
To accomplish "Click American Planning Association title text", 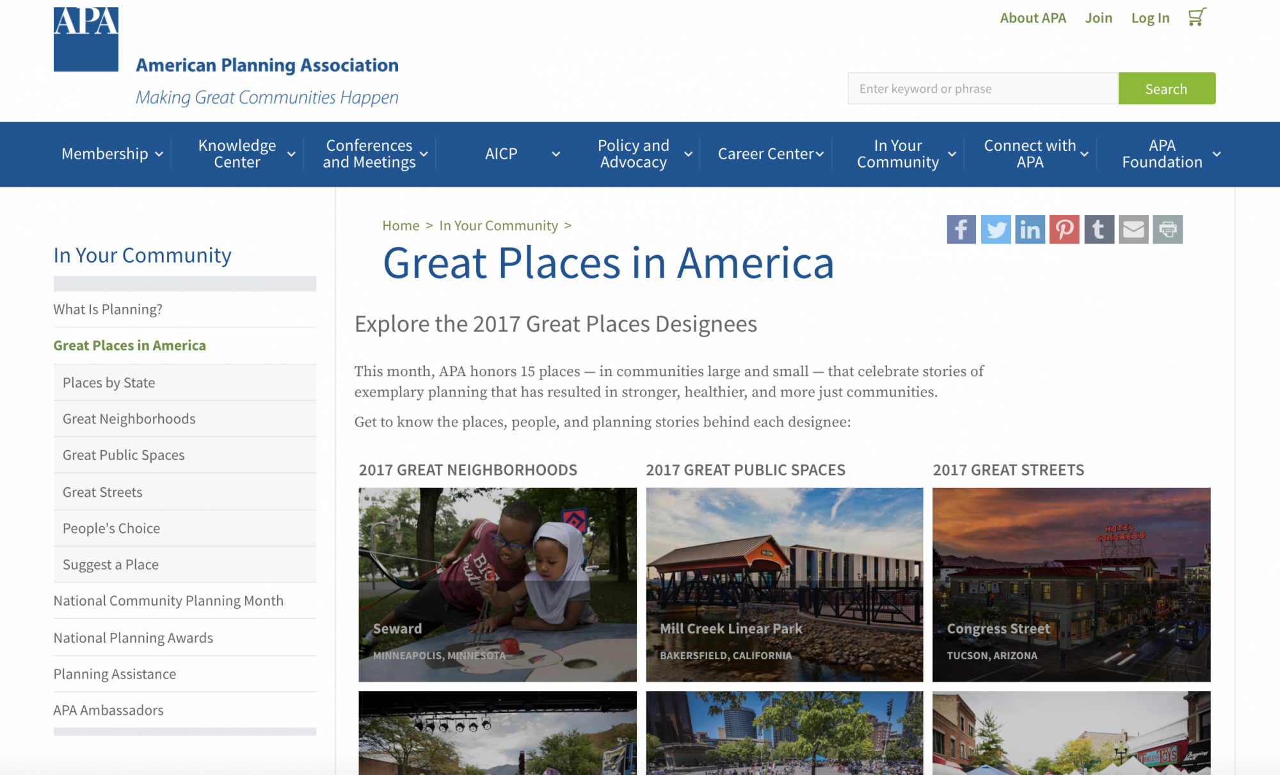I will coord(267,65).
